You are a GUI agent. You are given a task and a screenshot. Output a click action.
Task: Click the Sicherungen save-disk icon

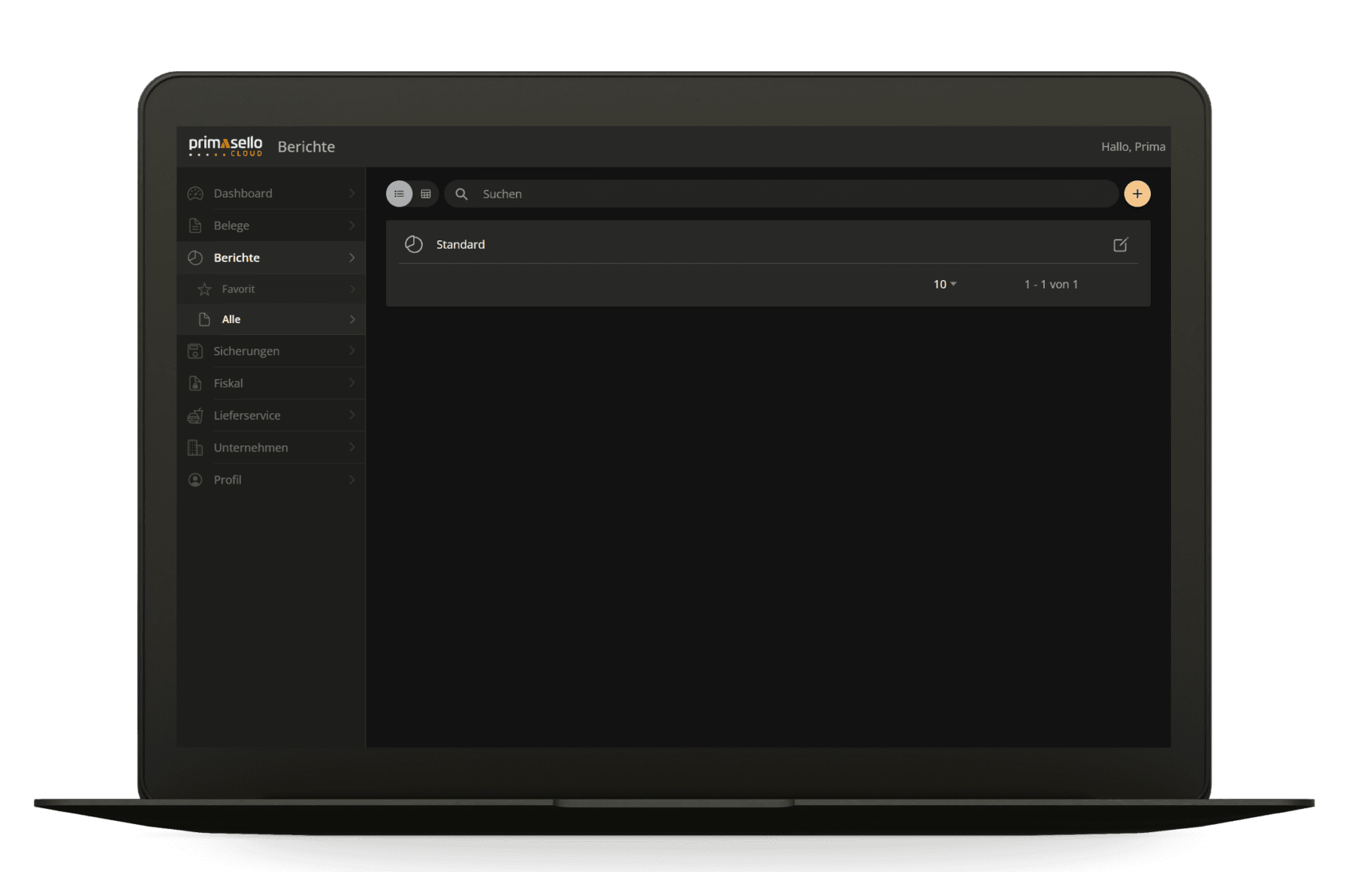click(195, 351)
